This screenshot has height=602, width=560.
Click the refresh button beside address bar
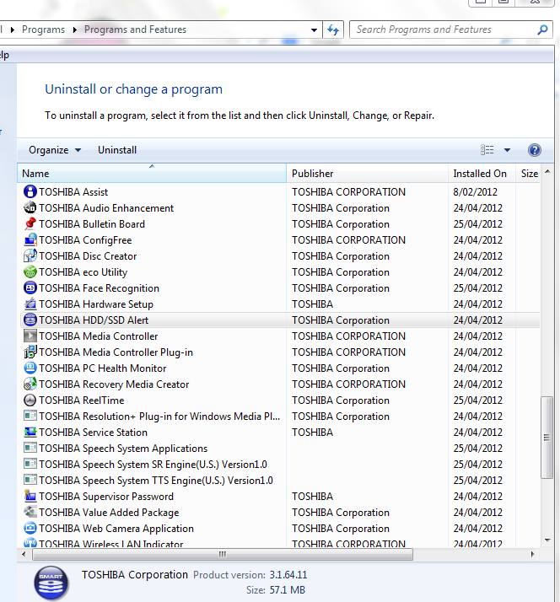(333, 30)
